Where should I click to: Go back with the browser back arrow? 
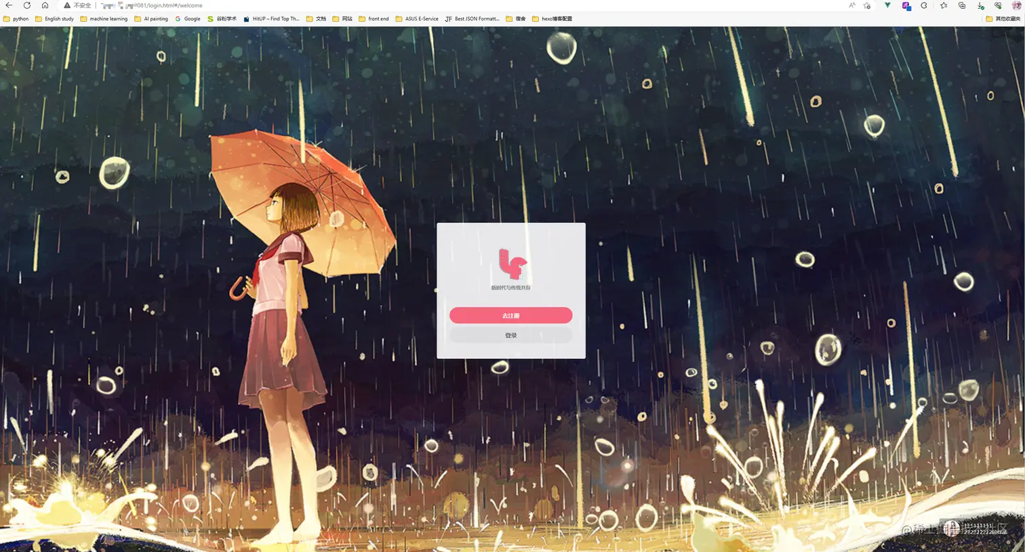click(9, 5)
